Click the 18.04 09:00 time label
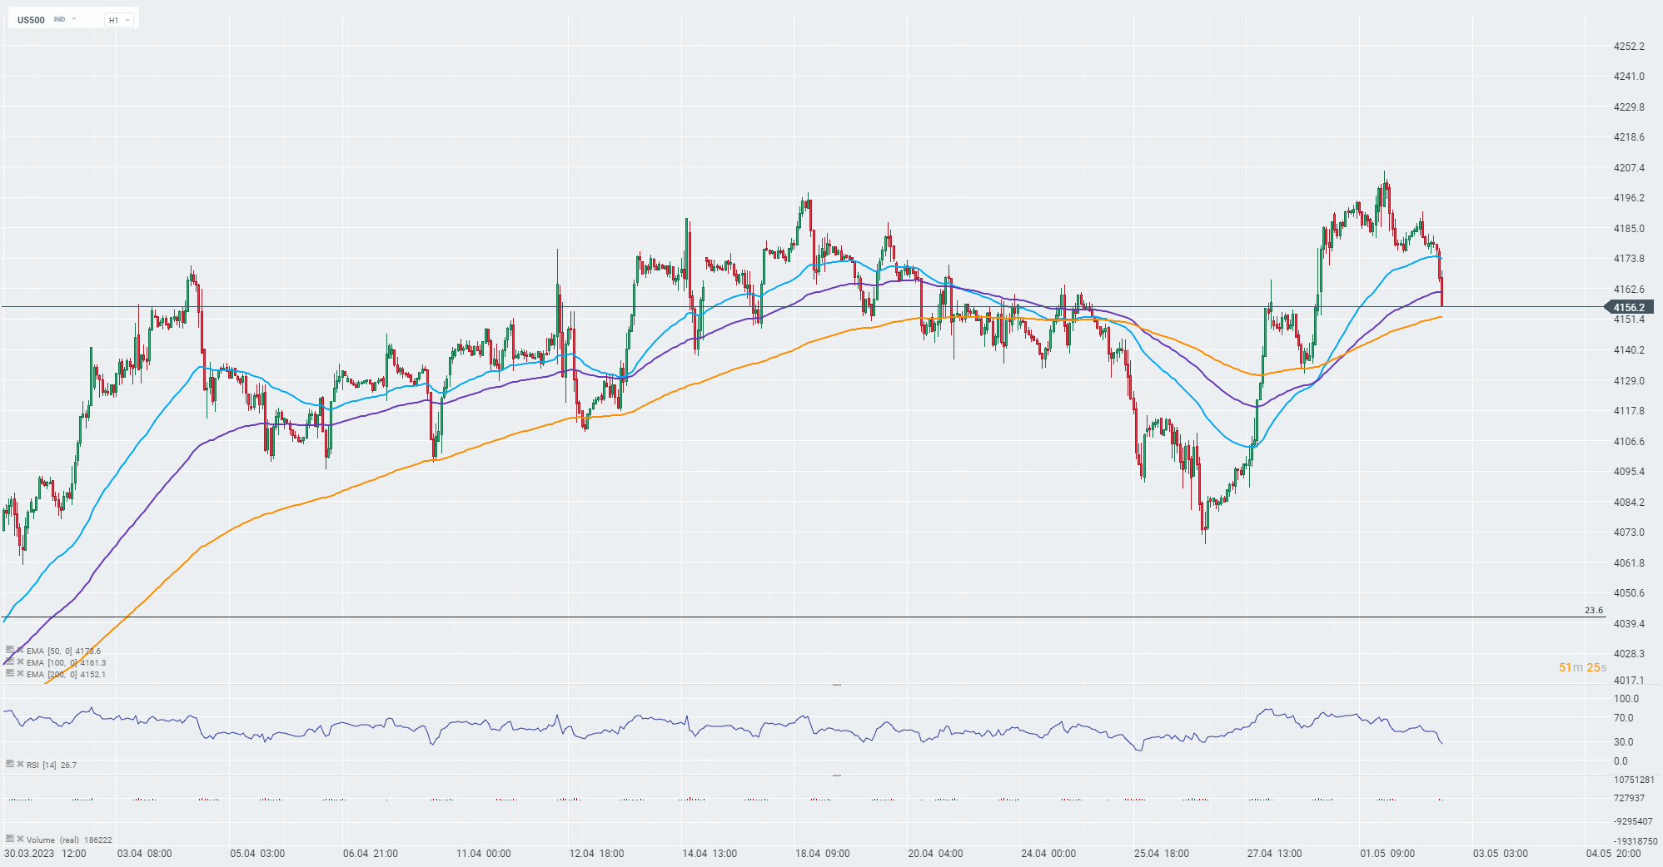This screenshot has height=867, width=1663. [822, 854]
